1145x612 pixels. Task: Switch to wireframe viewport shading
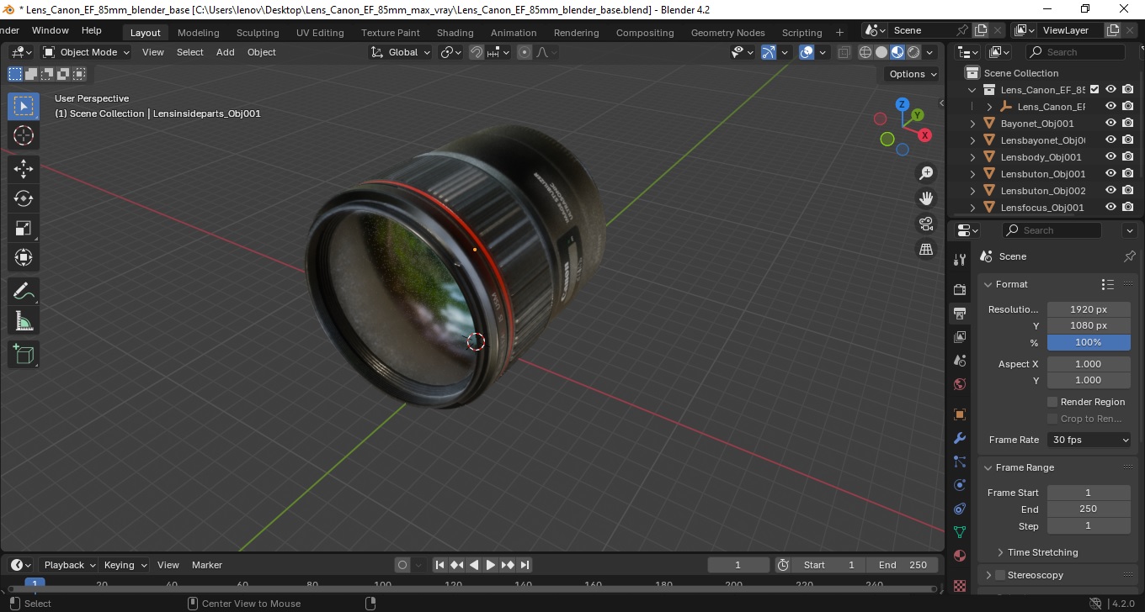tap(865, 52)
